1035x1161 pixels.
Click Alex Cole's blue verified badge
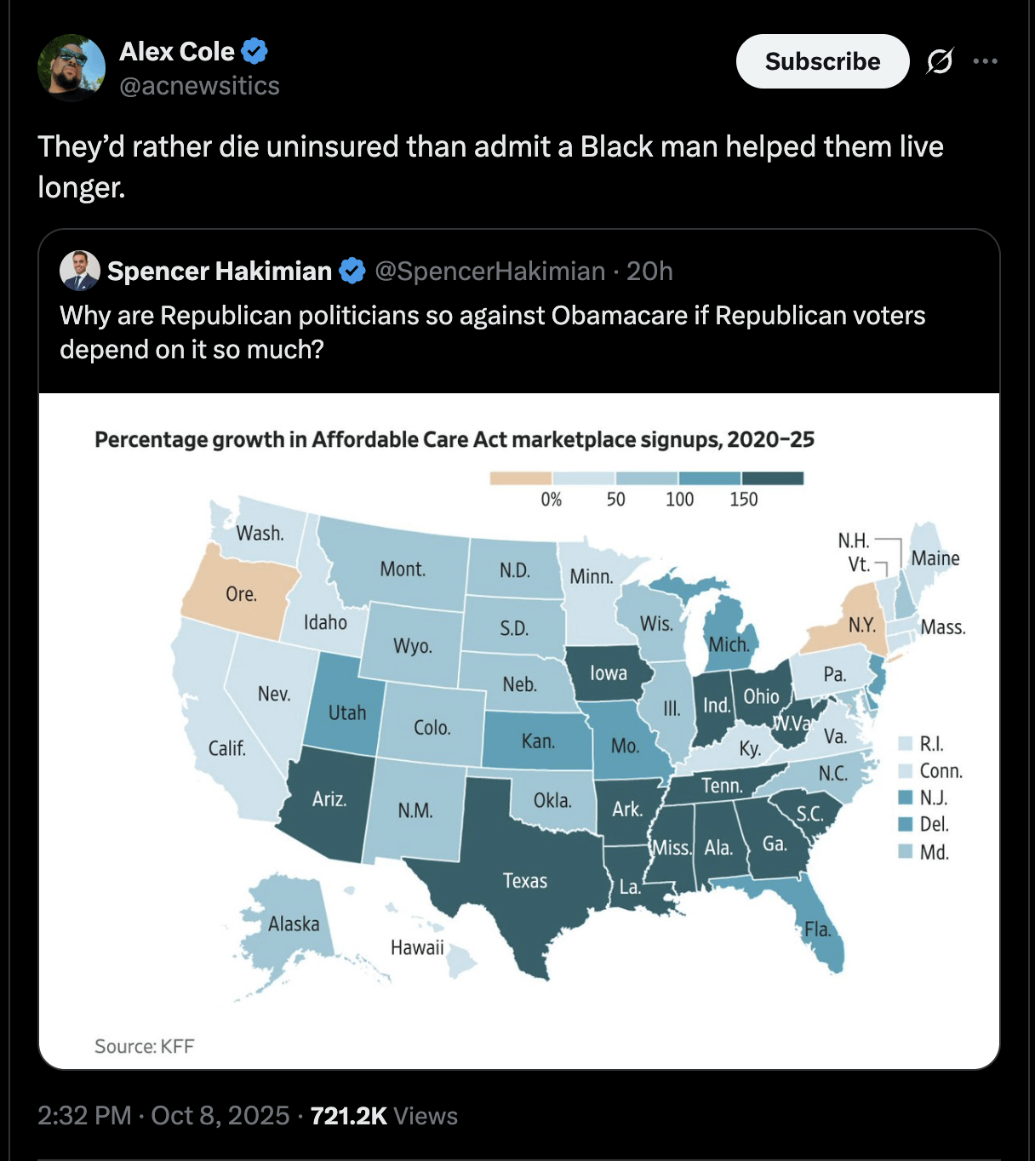(254, 52)
